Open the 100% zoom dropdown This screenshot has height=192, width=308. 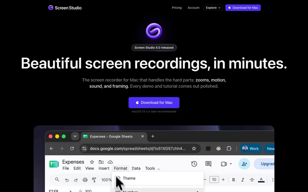coord(107,180)
